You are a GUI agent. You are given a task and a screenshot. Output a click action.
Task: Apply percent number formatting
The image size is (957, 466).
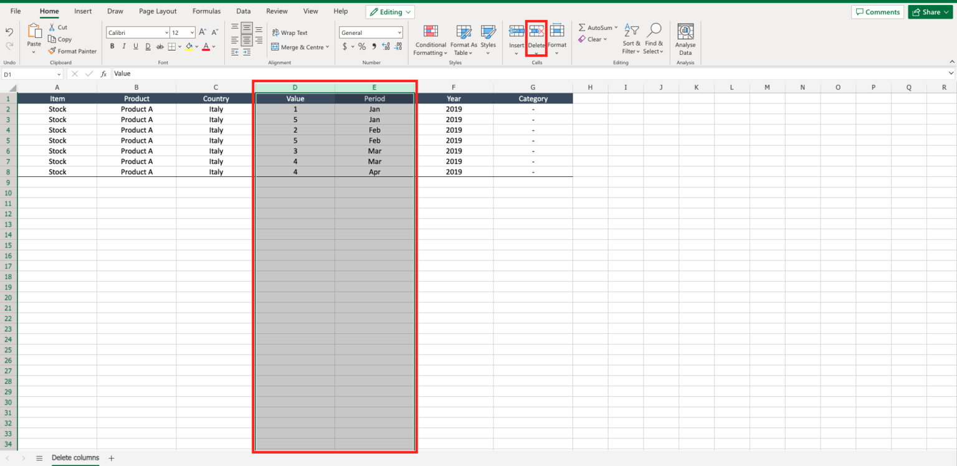pos(361,45)
